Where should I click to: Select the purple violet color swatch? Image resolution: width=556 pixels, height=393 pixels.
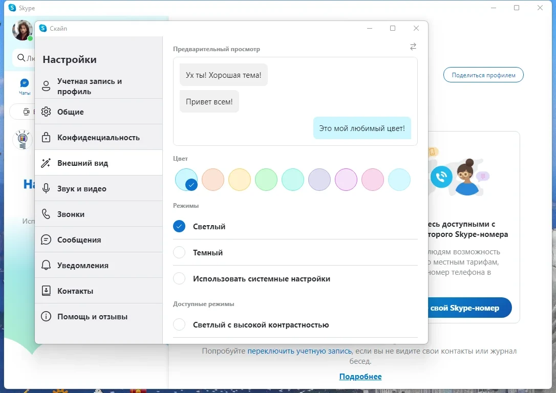(346, 180)
